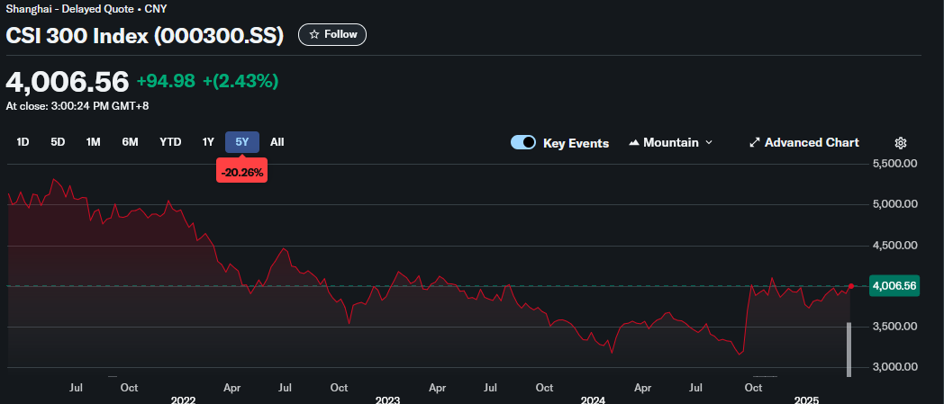Image resolution: width=944 pixels, height=404 pixels.
Task: Select the 1D time range
Action: 23,142
